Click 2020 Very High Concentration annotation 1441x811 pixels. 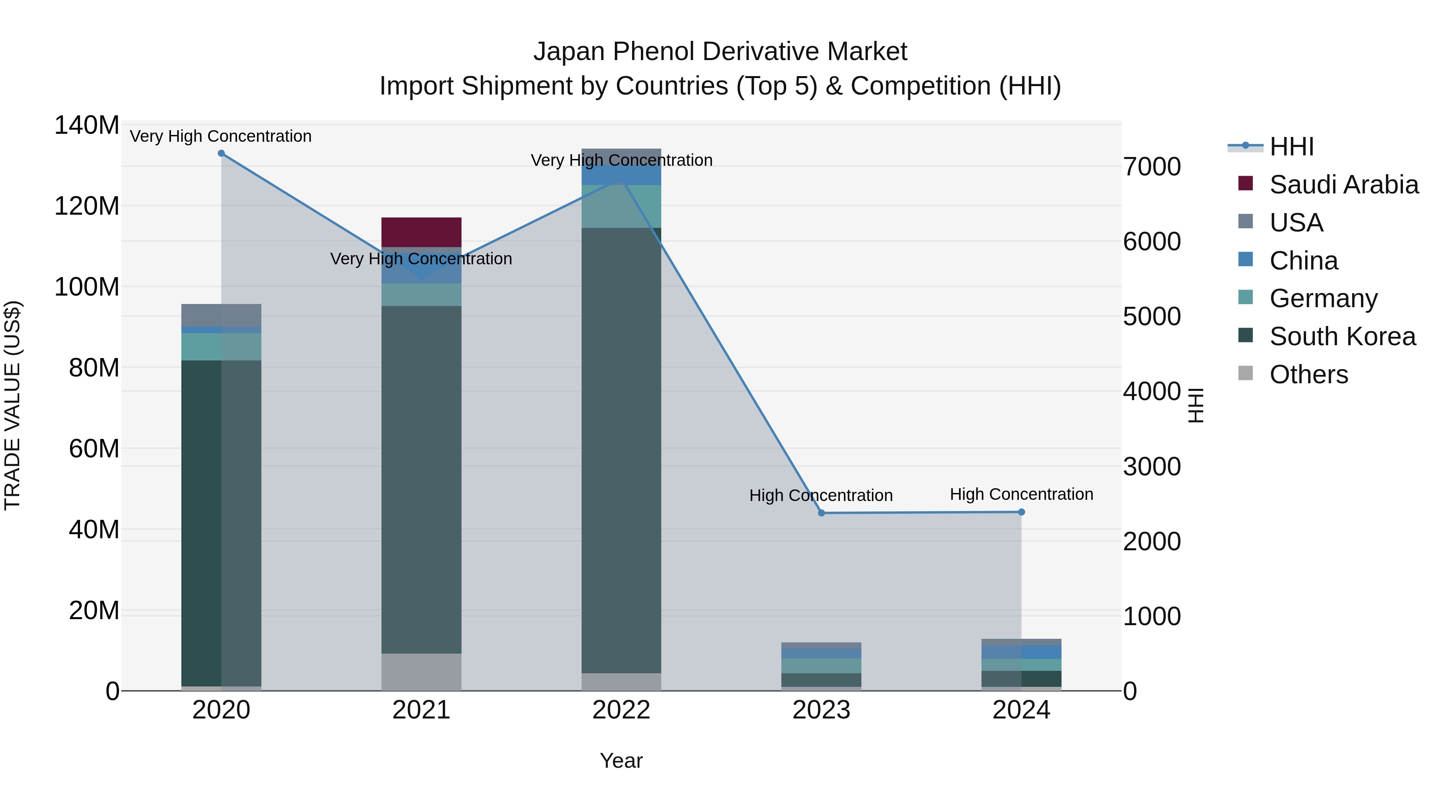(x=221, y=136)
